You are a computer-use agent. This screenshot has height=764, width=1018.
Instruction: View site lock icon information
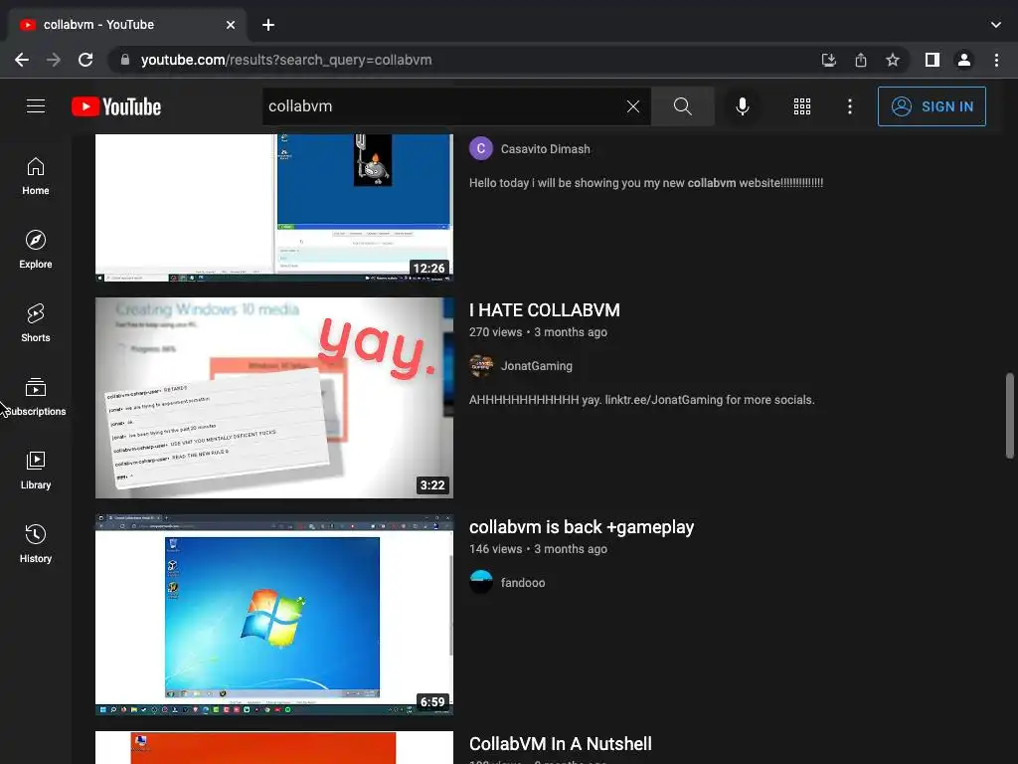coord(125,60)
